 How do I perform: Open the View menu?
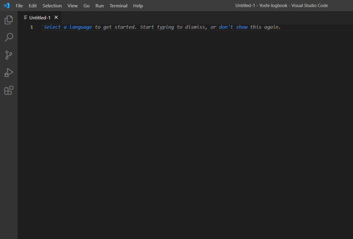[x=72, y=6]
